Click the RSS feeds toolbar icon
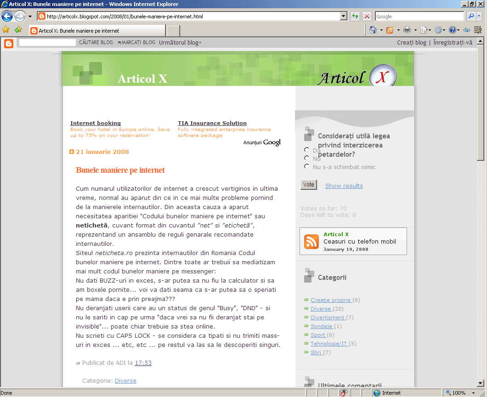The image size is (487, 397). click(390, 30)
